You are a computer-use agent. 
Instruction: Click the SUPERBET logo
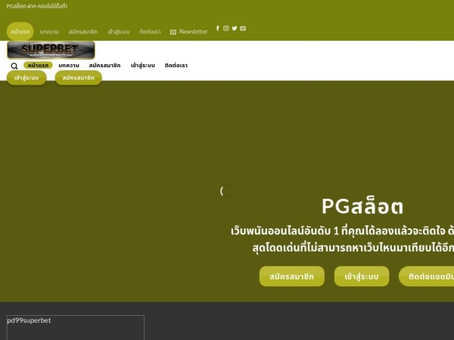coord(51,51)
